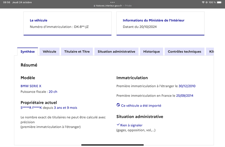
Task: Click the 20 ch fiscal power value
Action: (53, 92)
